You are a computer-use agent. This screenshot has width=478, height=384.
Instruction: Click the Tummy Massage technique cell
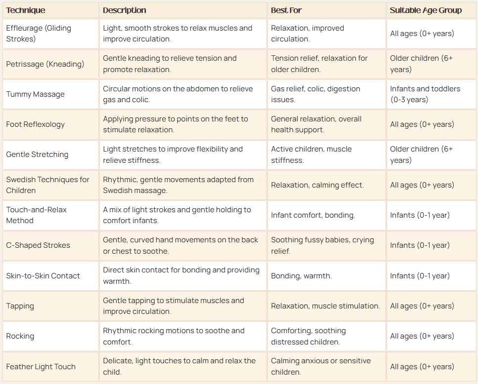point(35,94)
